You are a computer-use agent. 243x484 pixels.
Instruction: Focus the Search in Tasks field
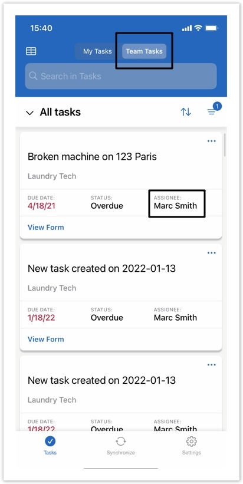pos(121,76)
